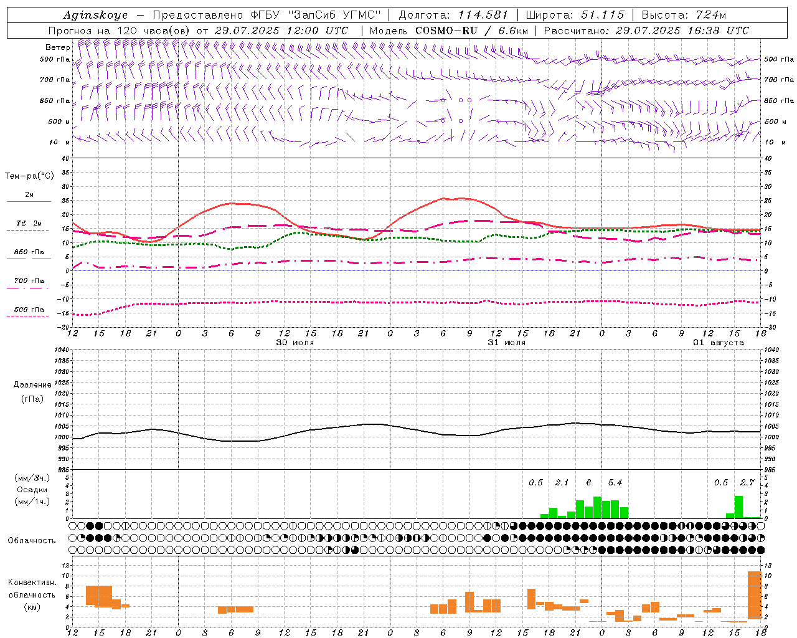
Task: Click the '0.5' precipitation value beside 2.1
Action: pos(535,482)
